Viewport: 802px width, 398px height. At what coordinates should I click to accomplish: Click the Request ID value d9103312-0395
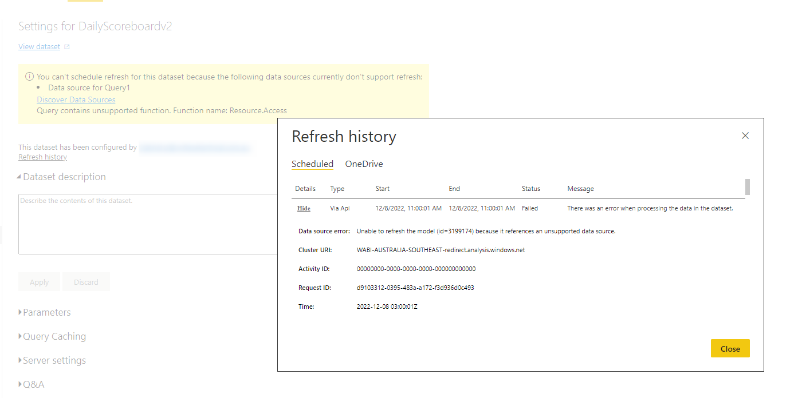415,288
